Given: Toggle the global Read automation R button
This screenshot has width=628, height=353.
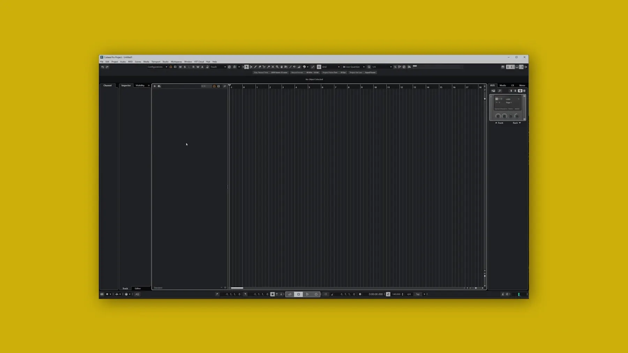Looking at the screenshot, I should pos(193,67).
